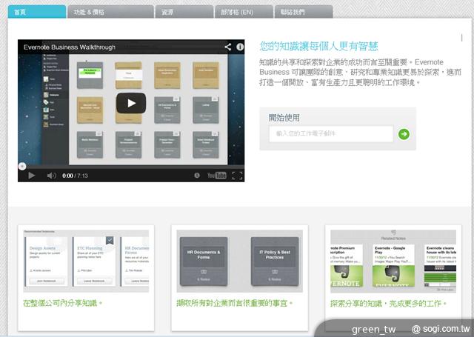Click the YouTube logo in the player
474x337 pixels.
217,176
